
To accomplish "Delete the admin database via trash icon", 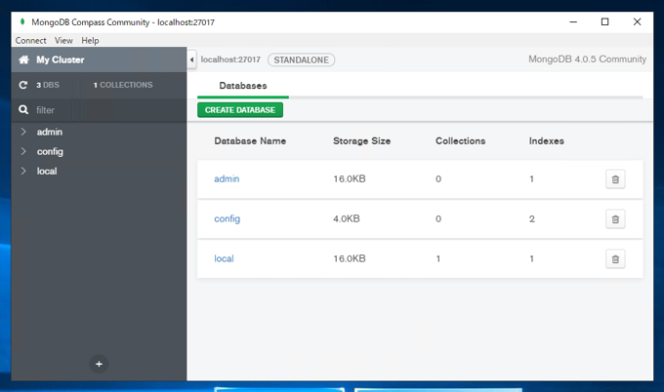I will pyautogui.click(x=615, y=179).
